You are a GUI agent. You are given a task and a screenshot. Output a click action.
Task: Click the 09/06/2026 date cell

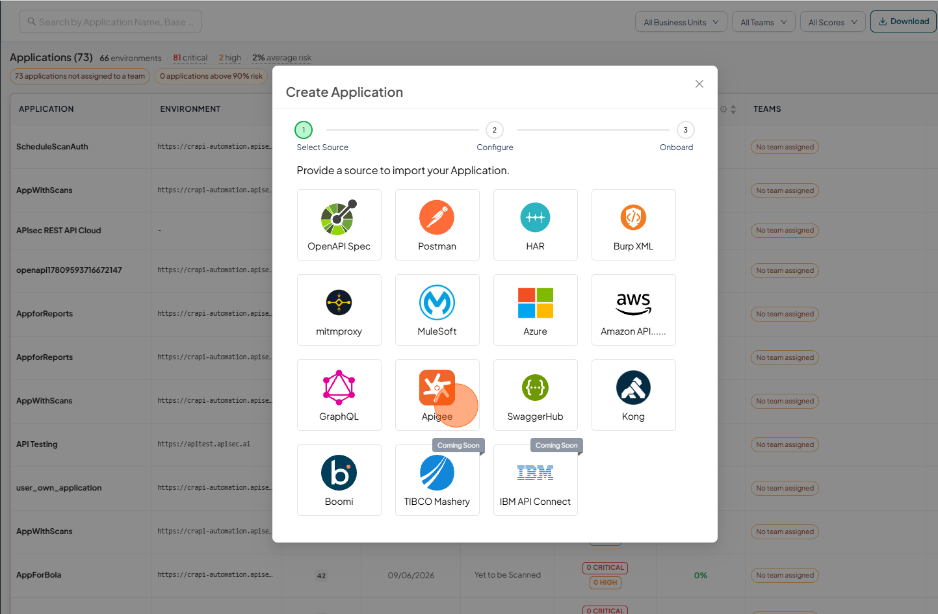click(x=411, y=575)
